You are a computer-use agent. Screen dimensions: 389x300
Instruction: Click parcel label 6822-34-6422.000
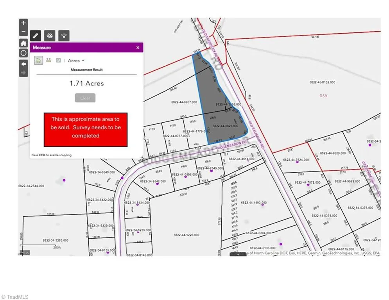100,200
